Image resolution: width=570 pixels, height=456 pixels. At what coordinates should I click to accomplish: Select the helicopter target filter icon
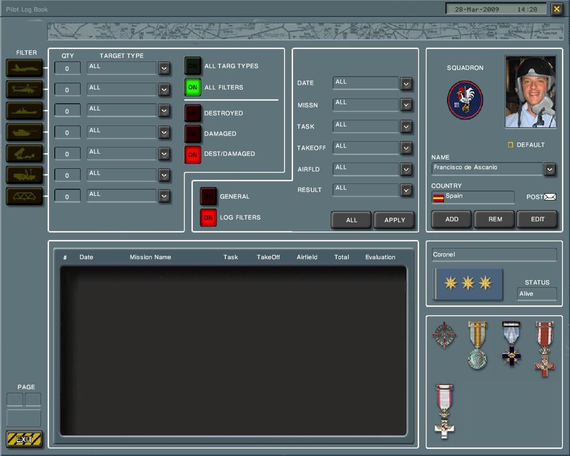tap(24, 89)
